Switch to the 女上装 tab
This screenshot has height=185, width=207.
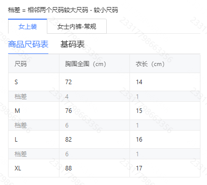[28, 26]
